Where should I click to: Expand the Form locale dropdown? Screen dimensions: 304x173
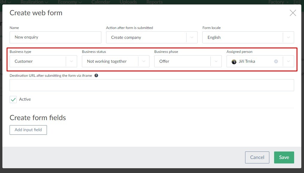tap(288, 38)
